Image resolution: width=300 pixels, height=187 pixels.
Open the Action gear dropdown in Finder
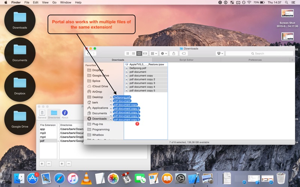pos(164,53)
